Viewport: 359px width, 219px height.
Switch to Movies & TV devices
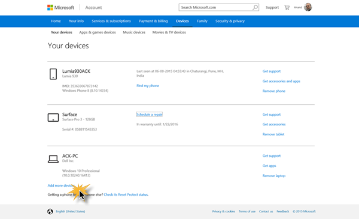[169, 32]
